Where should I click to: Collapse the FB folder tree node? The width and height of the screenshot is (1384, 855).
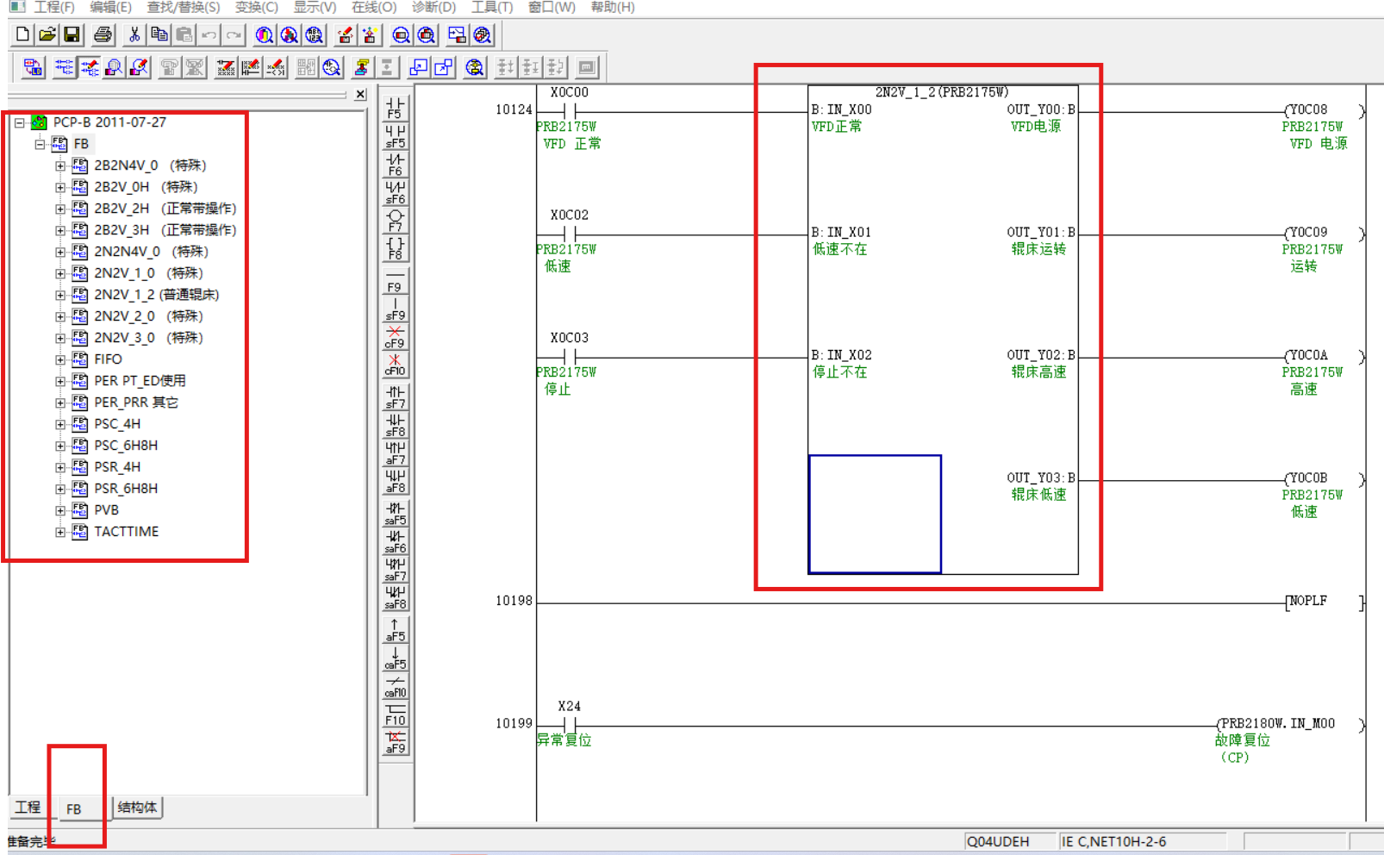40,144
